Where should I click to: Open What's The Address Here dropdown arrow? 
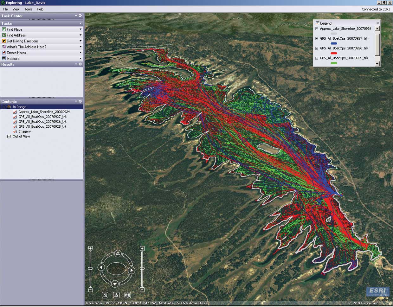80,47
